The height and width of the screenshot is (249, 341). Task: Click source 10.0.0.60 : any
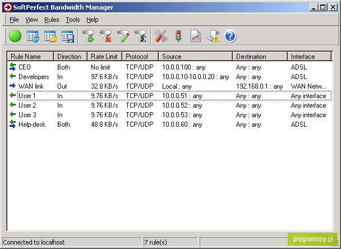[182, 125]
